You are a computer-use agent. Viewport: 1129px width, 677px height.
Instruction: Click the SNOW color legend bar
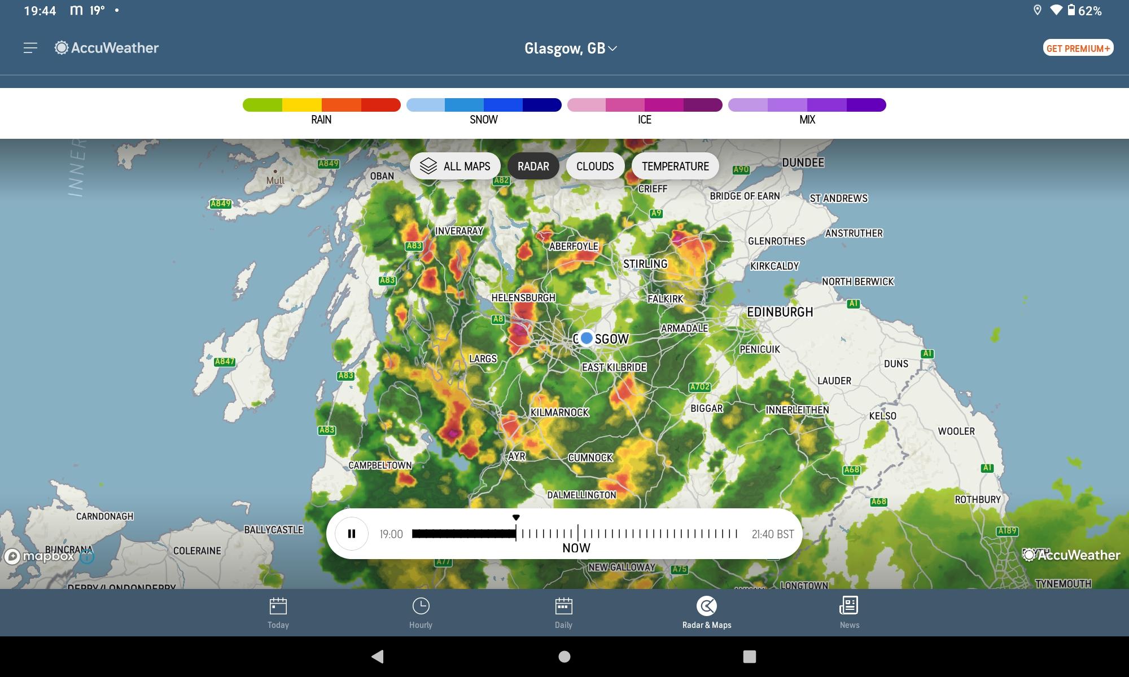click(484, 105)
